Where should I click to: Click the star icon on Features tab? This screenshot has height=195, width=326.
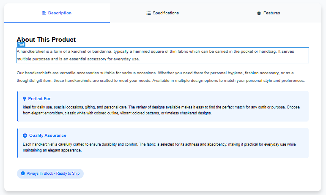point(259,13)
